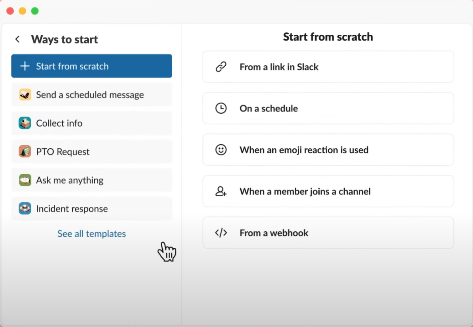This screenshot has height=327, width=473.
Task: Click the smiley icon on the emoji reaction option
Action: [x=221, y=150]
